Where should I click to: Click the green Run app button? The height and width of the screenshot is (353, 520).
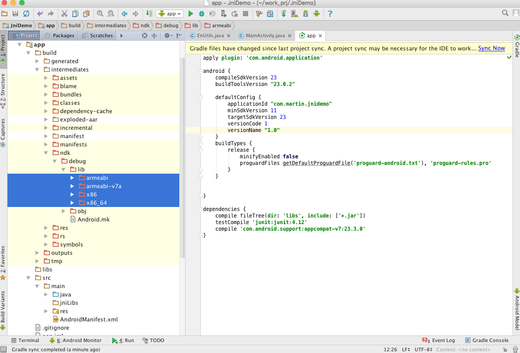[191, 14]
